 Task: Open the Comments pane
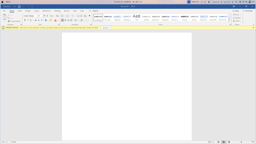pos(247,11)
